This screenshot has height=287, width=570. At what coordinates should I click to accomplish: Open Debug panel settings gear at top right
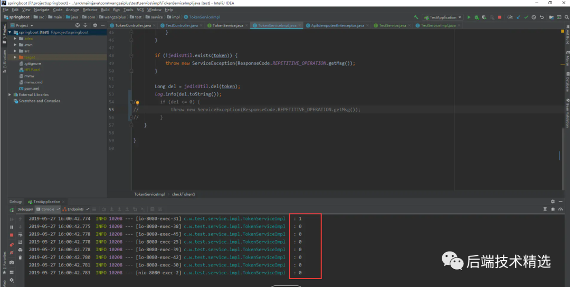553,202
